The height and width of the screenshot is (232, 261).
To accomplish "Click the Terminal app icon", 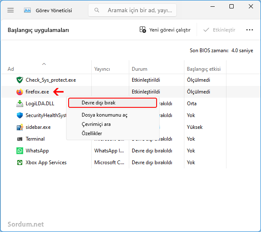I will tap(20, 139).
